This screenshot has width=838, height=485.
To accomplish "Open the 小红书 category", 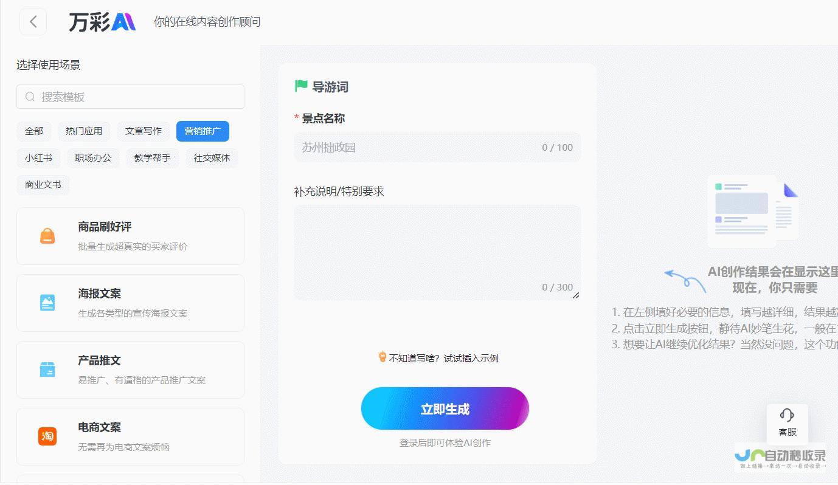I will point(38,158).
